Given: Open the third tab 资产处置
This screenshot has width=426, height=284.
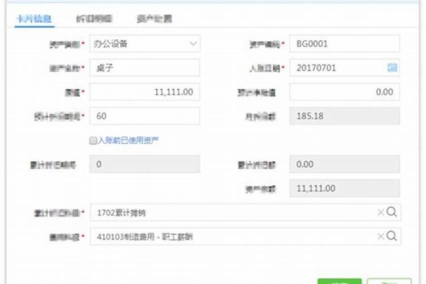Looking at the screenshot, I should pyautogui.click(x=154, y=19).
